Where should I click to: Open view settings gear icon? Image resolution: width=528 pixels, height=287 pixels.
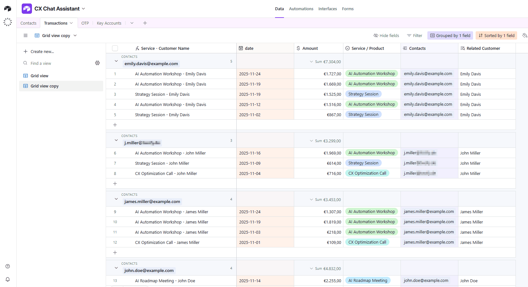(97, 63)
